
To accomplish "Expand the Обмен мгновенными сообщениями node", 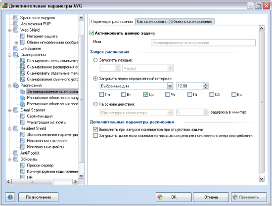I will point(16,42).
